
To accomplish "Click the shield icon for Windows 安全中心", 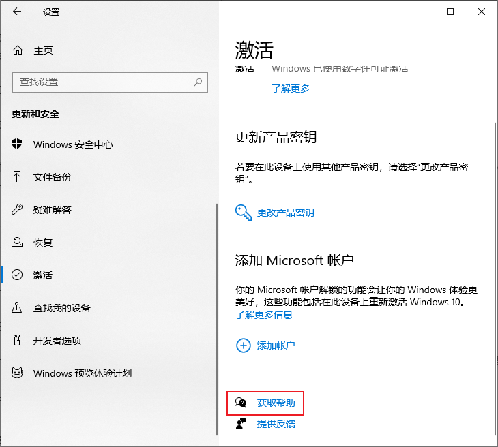I will pos(17,144).
